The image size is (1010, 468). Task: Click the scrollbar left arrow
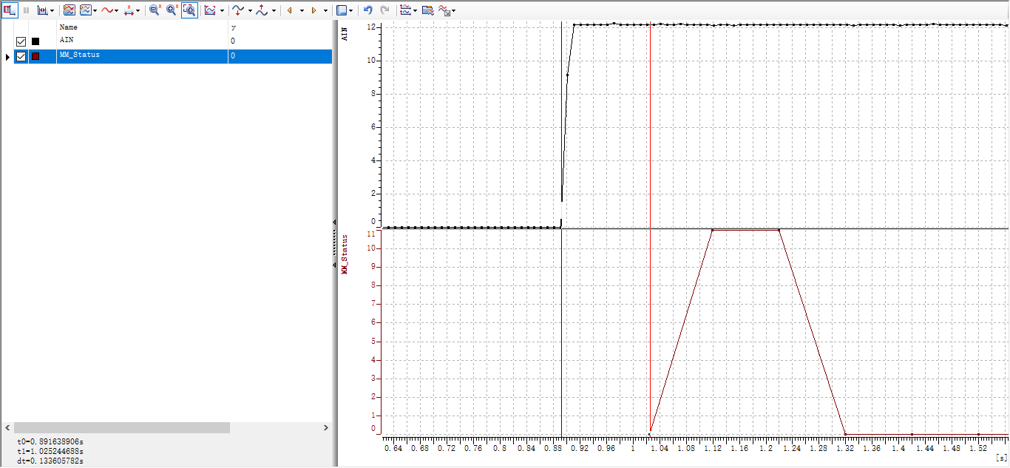tap(7, 428)
